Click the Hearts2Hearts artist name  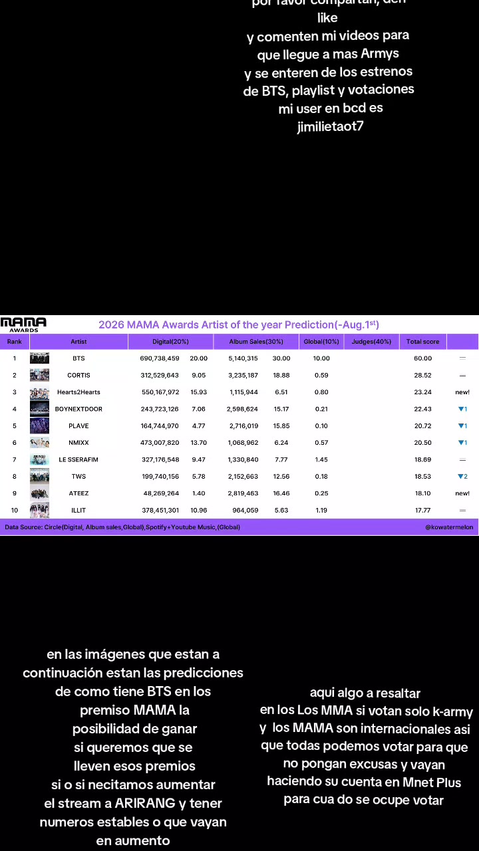(x=79, y=392)
